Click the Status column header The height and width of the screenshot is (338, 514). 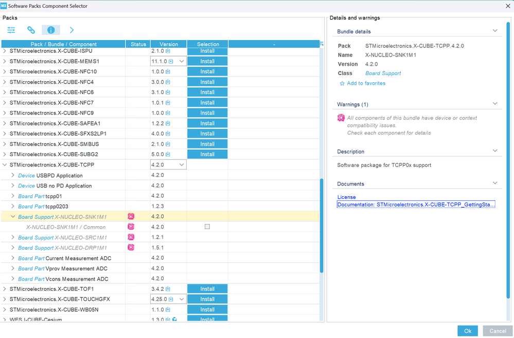pyautogui.click(x=138, y=44)
